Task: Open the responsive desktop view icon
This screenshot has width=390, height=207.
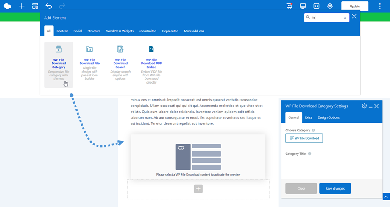Action: tap(303, 6)
